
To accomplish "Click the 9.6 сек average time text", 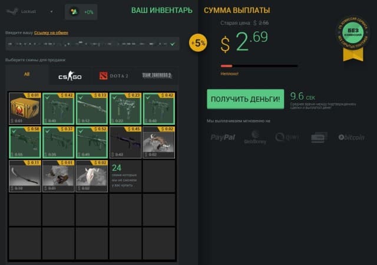I will [302, 97].
